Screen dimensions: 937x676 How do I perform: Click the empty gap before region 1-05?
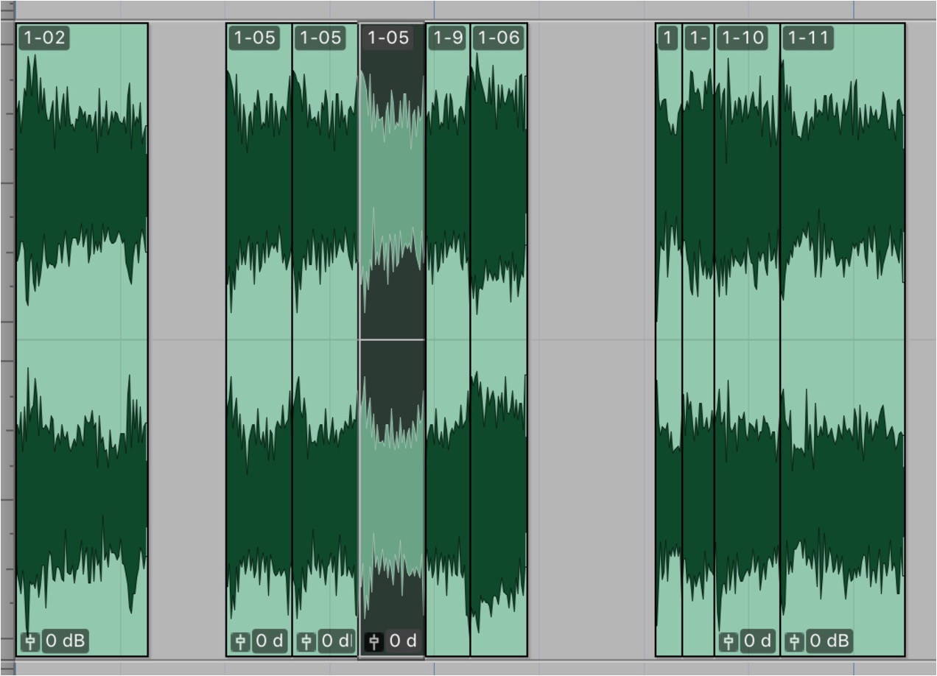(187, 339)
